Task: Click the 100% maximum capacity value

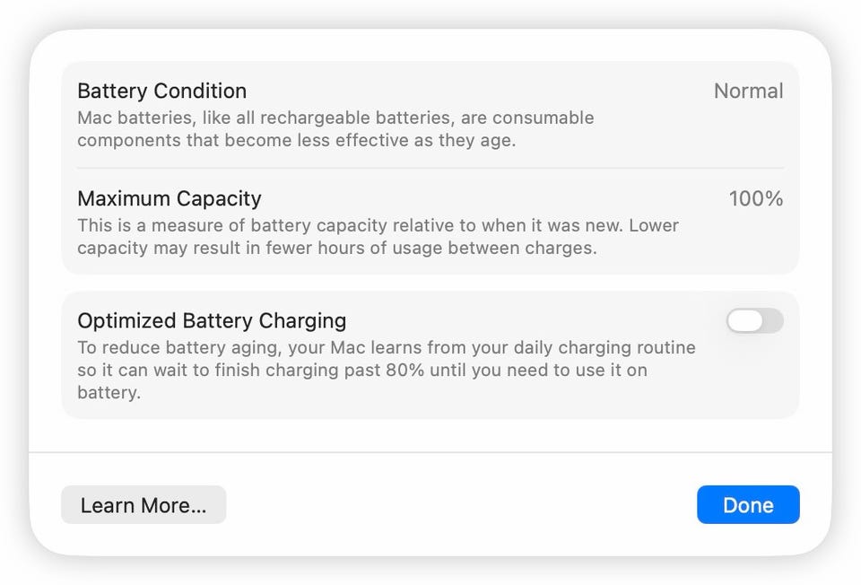Action: click(x=755, y=198)
